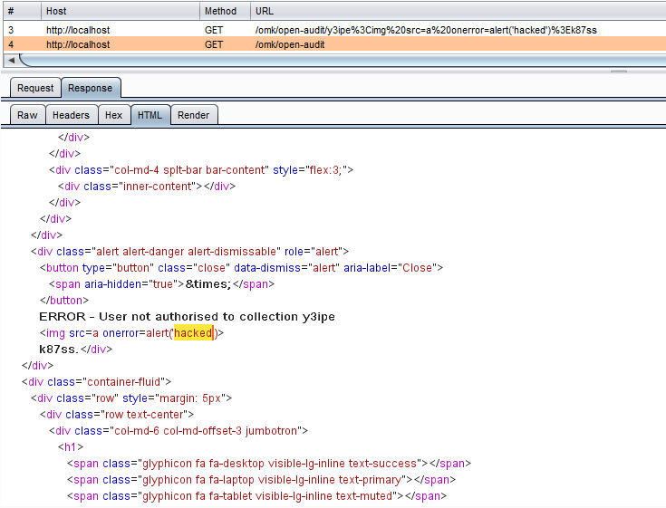Click the inner-content div line
666x508 pixels.
pos(147,187)
